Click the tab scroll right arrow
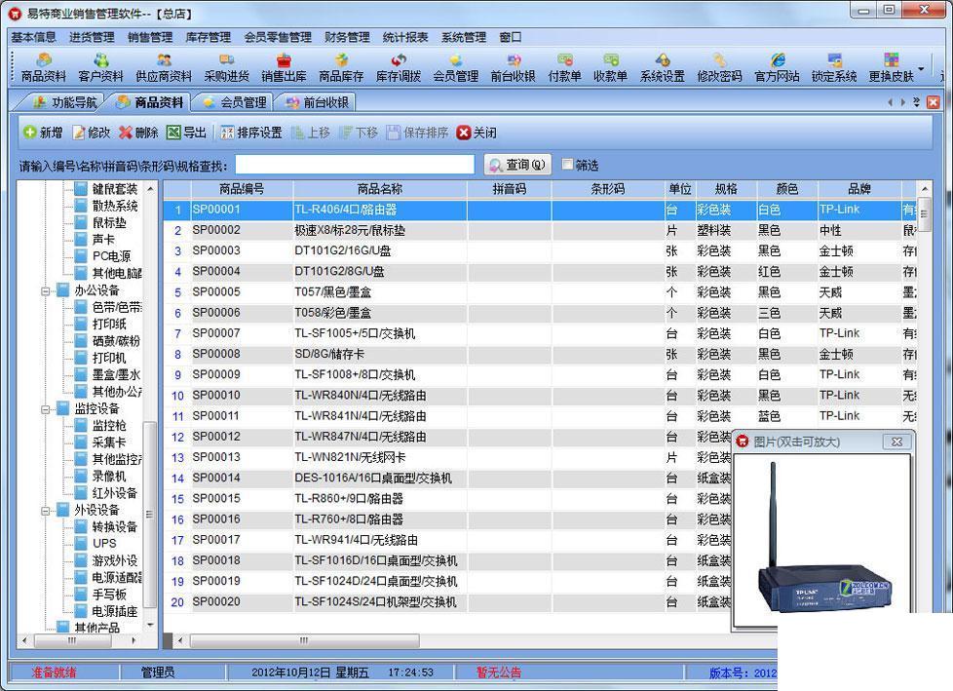 (x=903, y=102)
